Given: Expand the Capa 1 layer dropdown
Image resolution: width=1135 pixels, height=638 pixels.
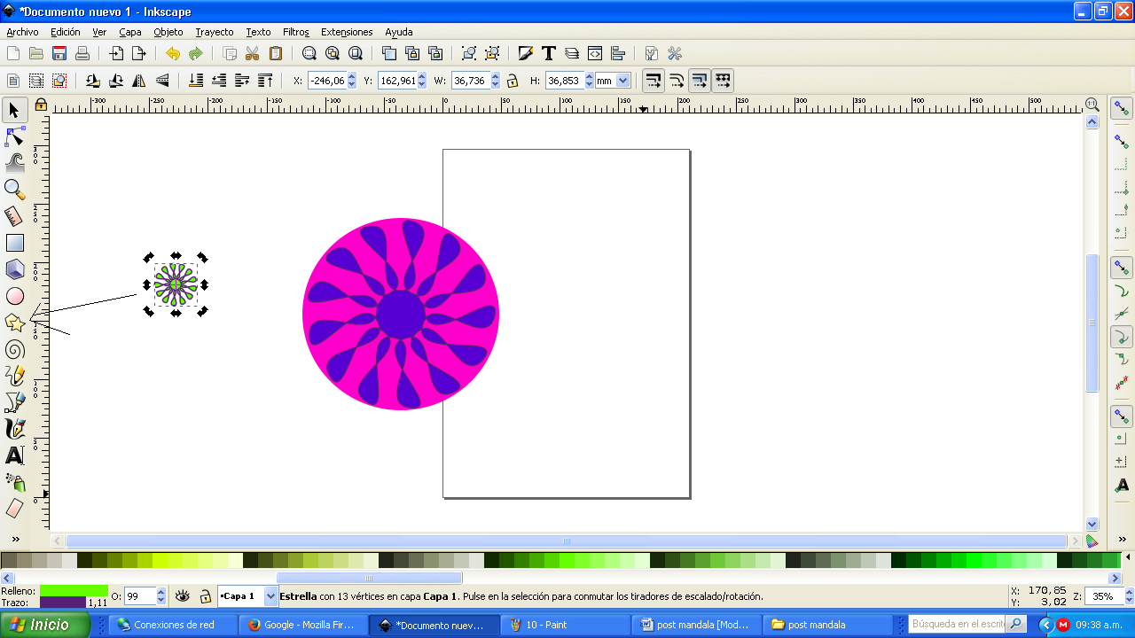Looking at the screenshot, I should [x=271, y=596].
